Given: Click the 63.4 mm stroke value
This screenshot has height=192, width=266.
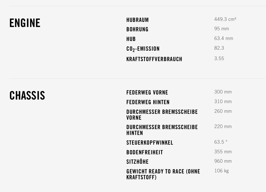Looking at the screenshot, I should (x=223, y=38).
